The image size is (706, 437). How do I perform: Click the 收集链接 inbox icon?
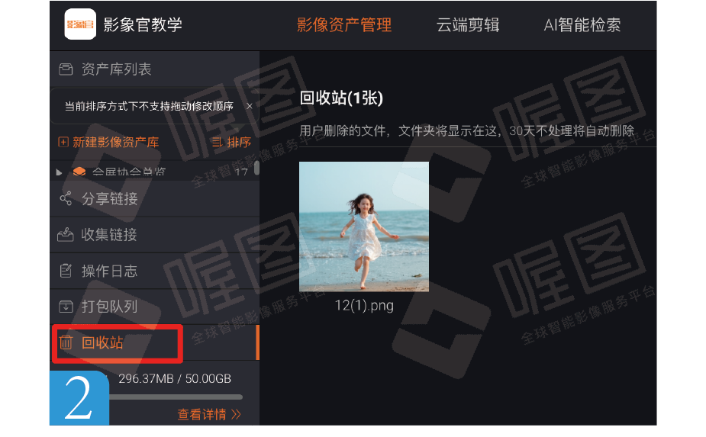pyautogui.click(x=66, y=234)
